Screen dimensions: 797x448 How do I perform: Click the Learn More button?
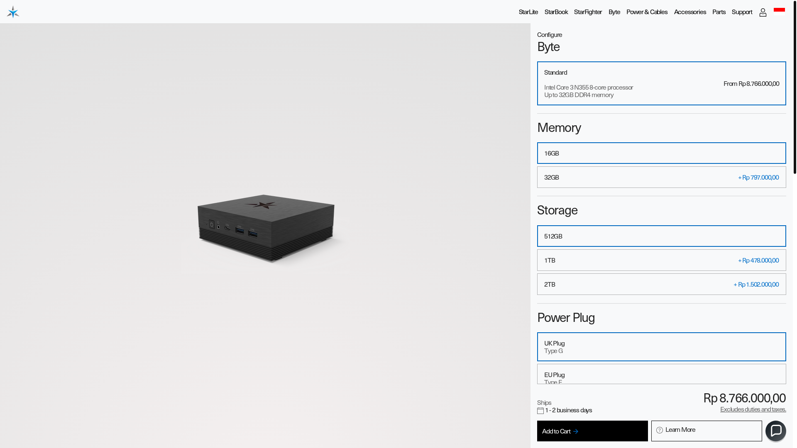[x=707, y=431]
